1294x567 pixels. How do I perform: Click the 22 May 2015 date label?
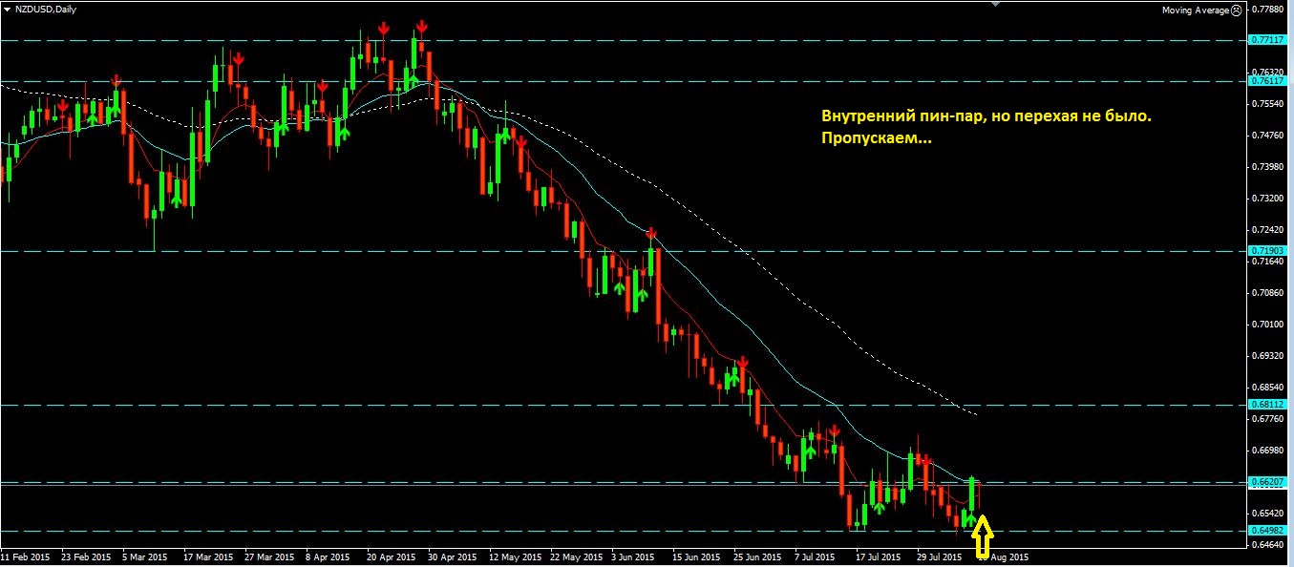tap(577, 556)
